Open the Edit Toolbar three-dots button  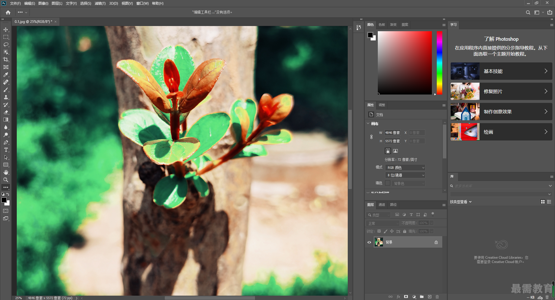pos(6,187)
